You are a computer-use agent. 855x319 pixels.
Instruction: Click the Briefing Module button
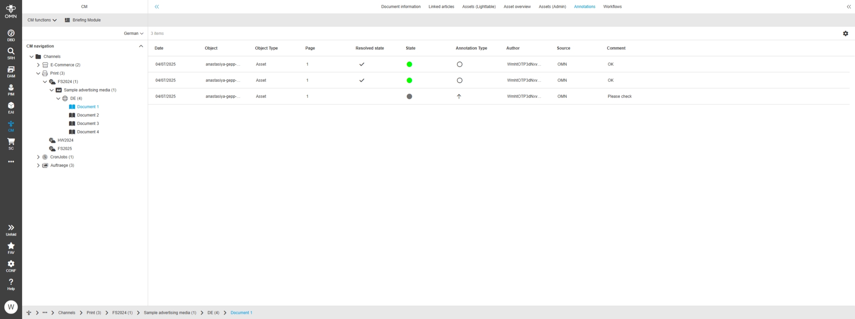pyautogui.click(x=83, y=20)
